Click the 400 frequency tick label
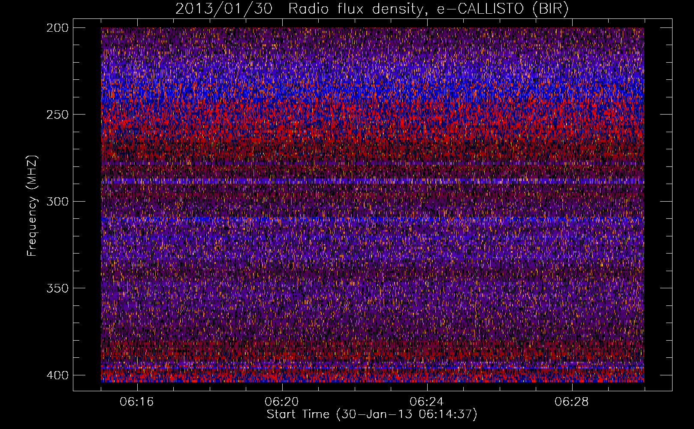694x429 pixels. pyautogui.click(x=57, y=375)
